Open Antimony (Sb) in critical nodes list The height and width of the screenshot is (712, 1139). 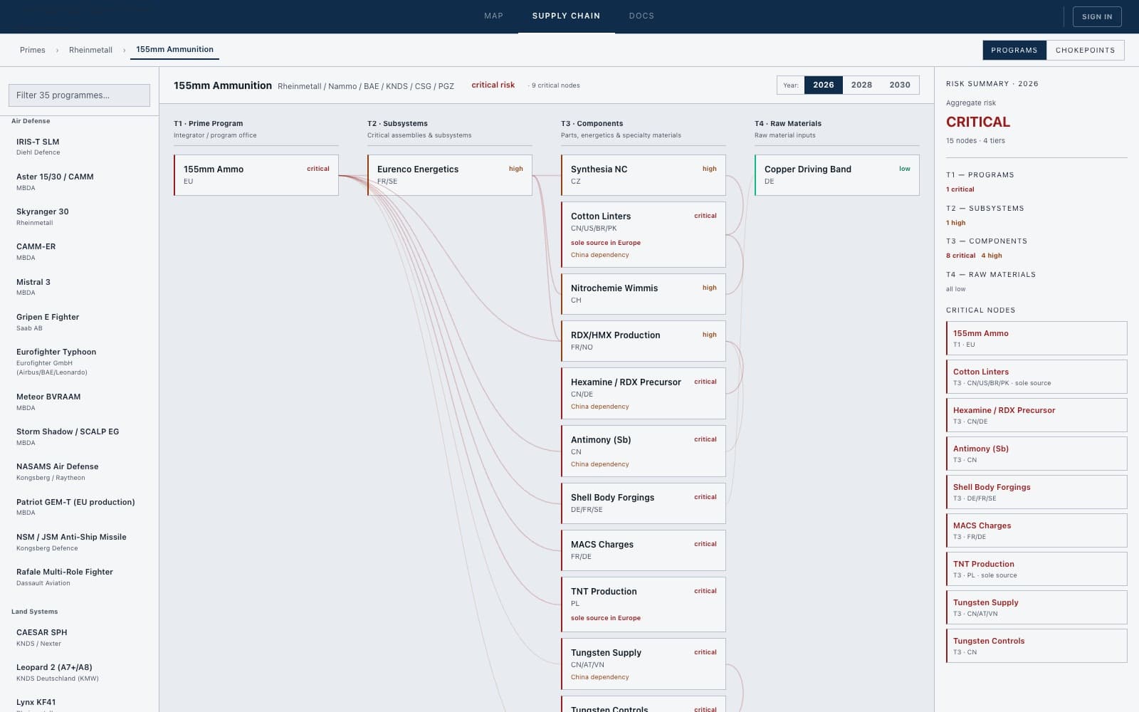[1036, 454]
